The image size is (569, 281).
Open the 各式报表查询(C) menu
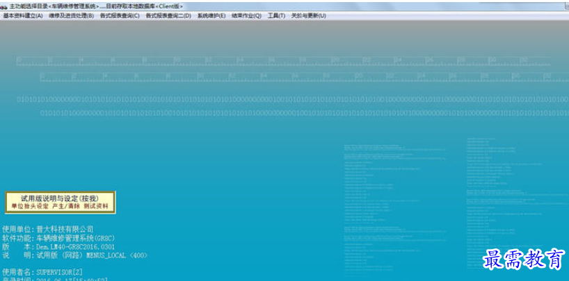click(120, 15)
